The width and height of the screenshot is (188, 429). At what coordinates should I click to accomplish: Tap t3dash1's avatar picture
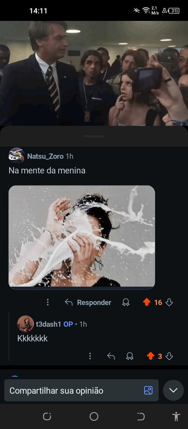(25, 324)
